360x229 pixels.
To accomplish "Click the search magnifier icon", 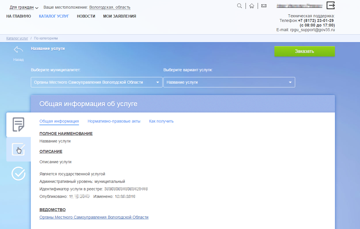I will [239, 6].
